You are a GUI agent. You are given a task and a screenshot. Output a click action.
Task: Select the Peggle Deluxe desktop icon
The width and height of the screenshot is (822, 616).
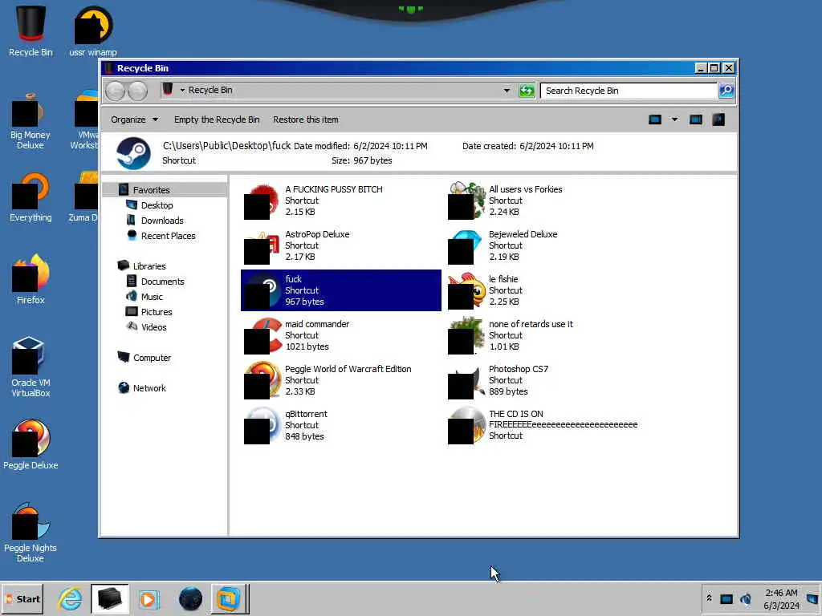[x=31, y=444]
